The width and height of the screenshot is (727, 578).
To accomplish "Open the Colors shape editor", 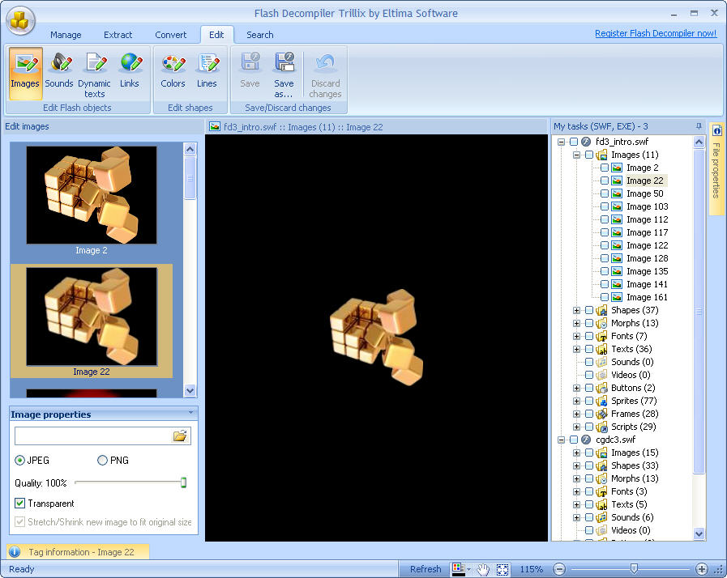I will point(173,73).
